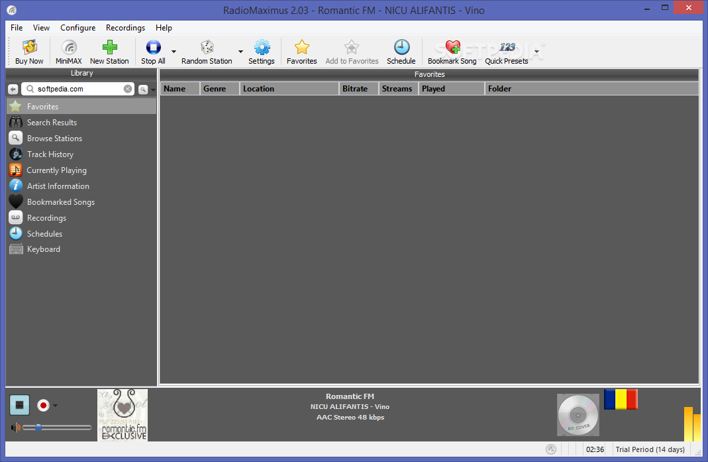Switch to MiniMAX mode

coord(69,52)
